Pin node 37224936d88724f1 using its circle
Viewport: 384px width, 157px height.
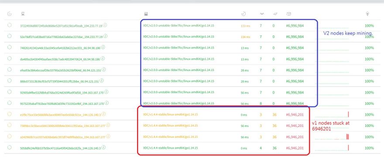pyautogui.click(x=9, y=25)
